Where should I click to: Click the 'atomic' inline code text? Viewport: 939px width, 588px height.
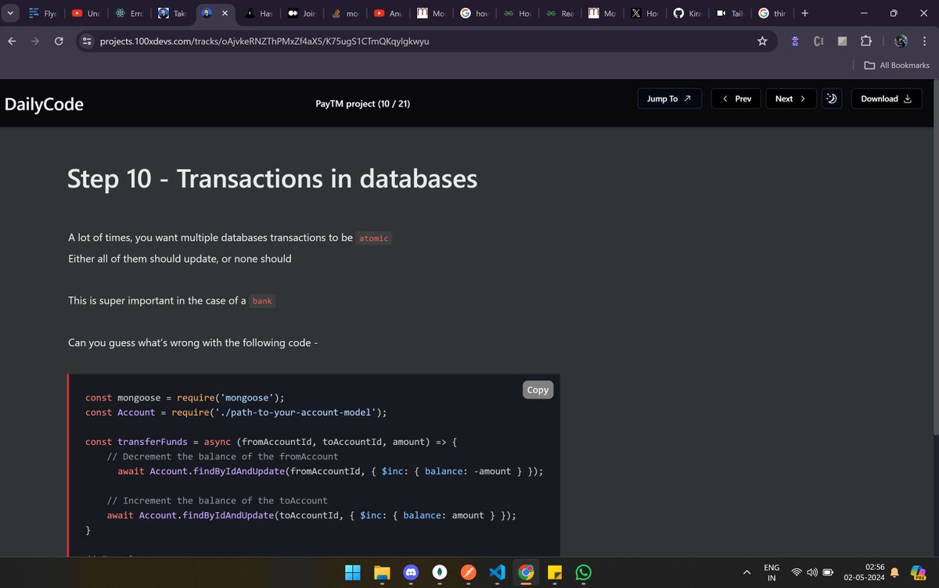coord(373,238)
